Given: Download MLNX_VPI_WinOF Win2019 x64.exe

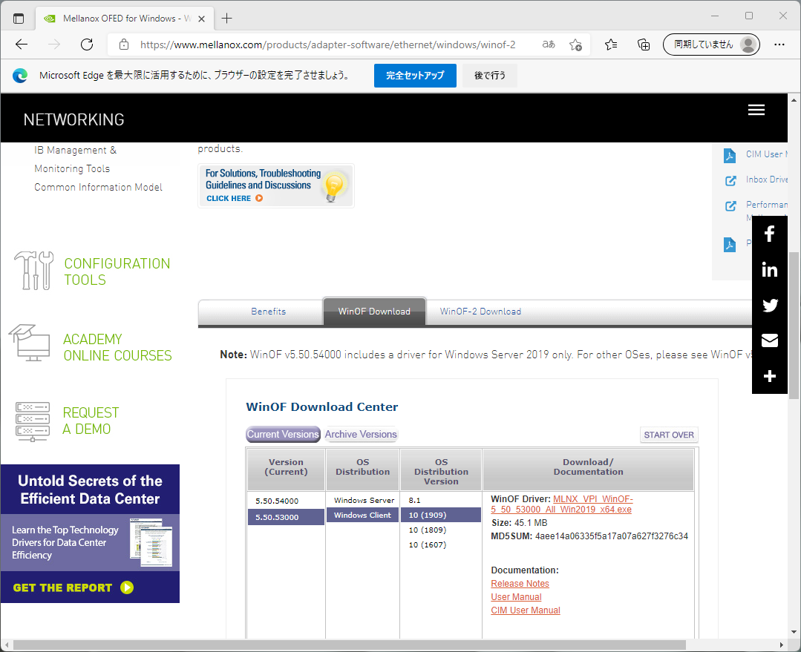Looking at the screenshot, I should click(x=562, y=504).
